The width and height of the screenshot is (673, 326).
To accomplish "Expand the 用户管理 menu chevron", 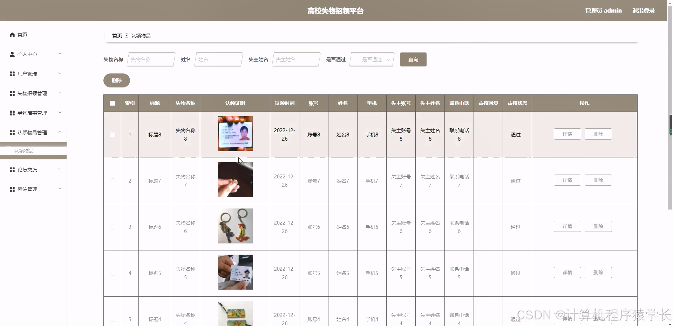I will [60, 73].
